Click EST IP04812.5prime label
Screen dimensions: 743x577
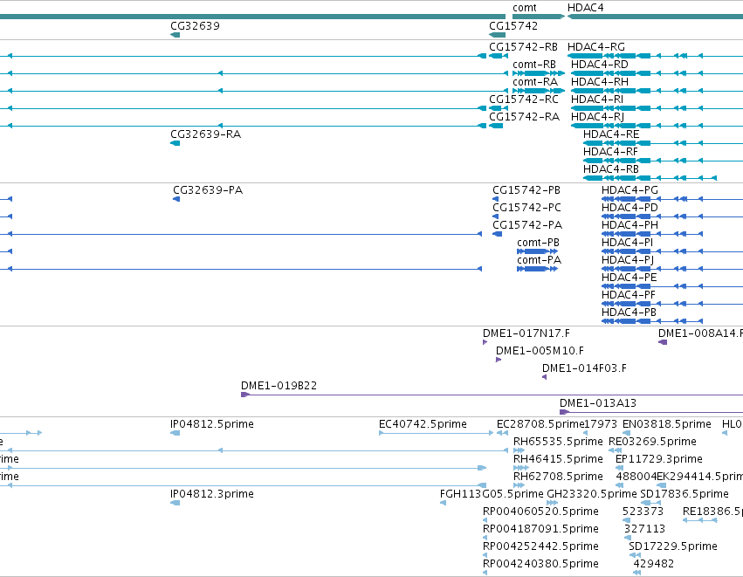point(212,425)
